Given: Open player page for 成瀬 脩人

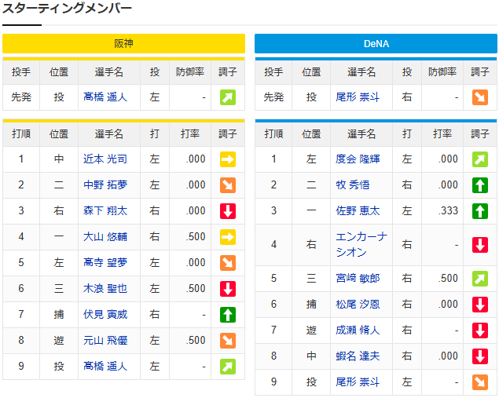Looking at the screenshot, I should click(358, 330).
